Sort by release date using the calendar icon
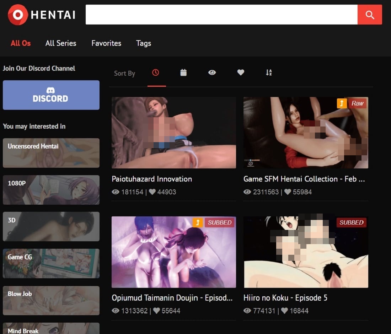 (183, 73)
